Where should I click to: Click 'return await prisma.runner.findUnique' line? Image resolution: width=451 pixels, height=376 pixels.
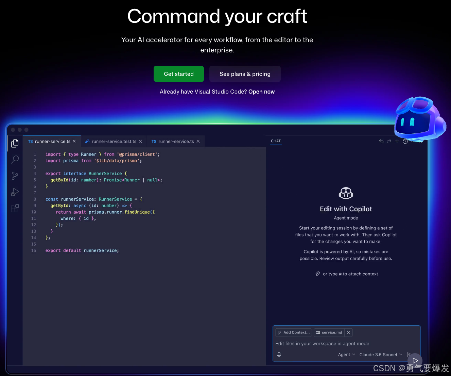[105, 212]
